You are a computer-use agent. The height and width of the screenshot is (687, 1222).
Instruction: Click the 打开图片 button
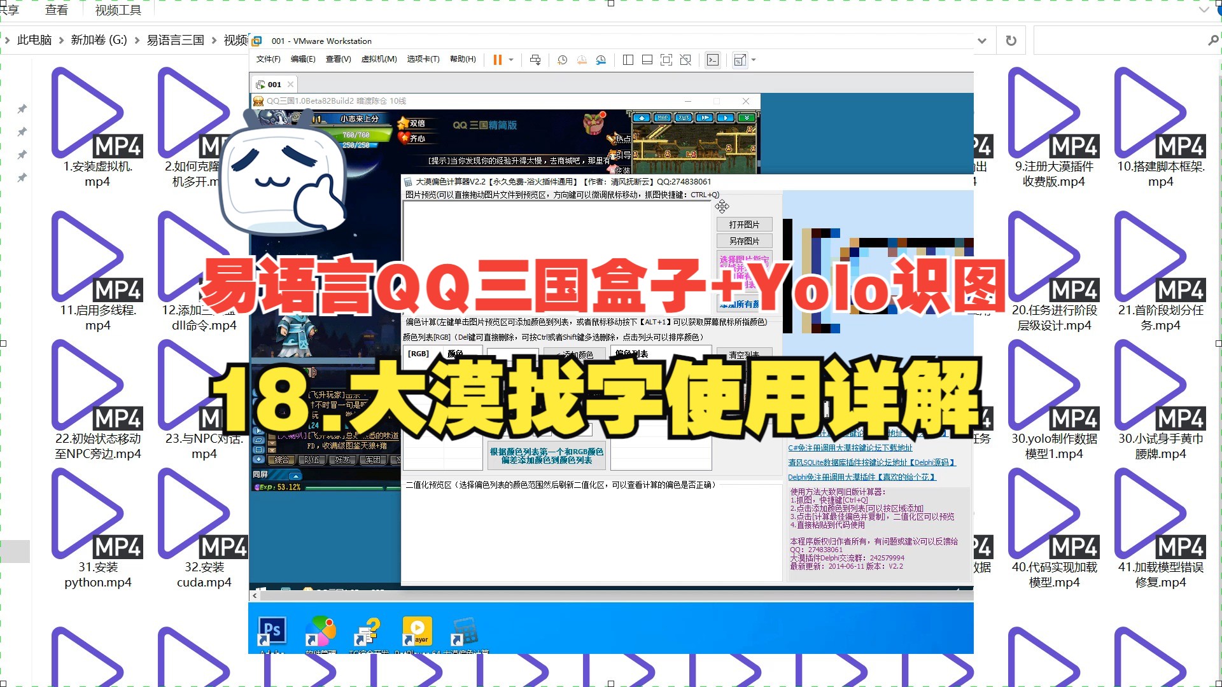coord(744,225)
